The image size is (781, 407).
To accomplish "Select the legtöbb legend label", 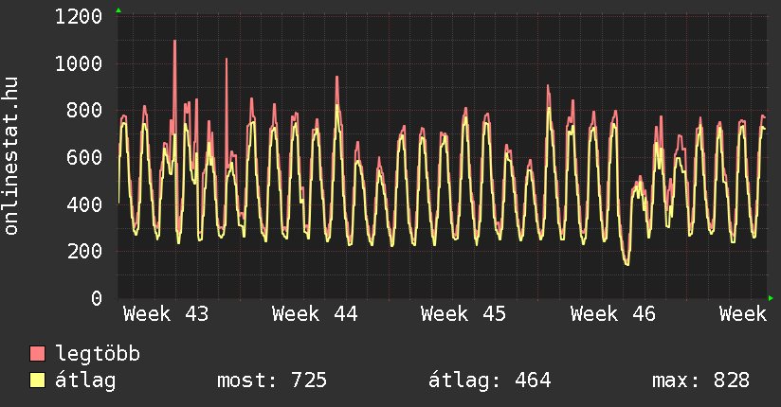I will 98,354.
